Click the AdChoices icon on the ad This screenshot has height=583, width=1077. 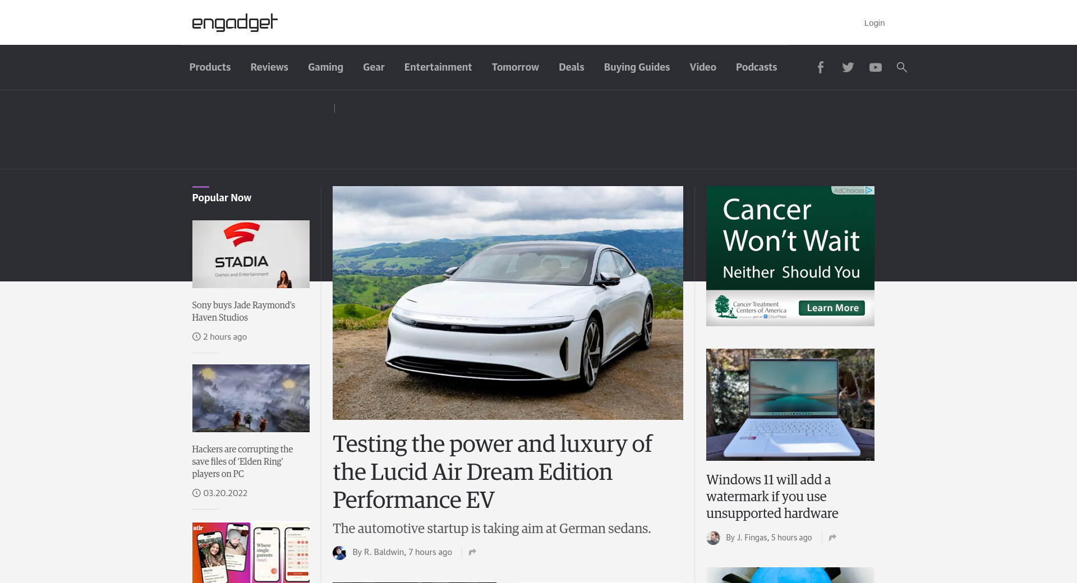pos(868,191)
